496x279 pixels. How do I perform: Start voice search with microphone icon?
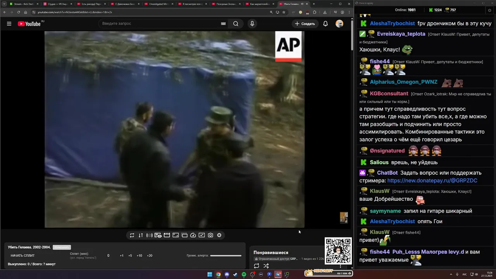point(252,24)
